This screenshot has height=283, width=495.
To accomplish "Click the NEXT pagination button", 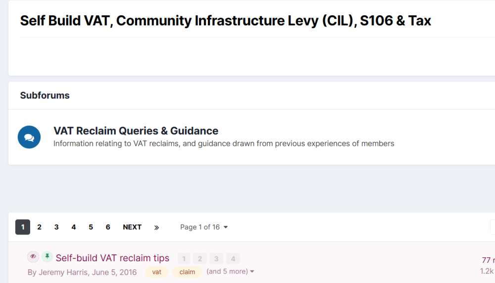I will 132,227.
